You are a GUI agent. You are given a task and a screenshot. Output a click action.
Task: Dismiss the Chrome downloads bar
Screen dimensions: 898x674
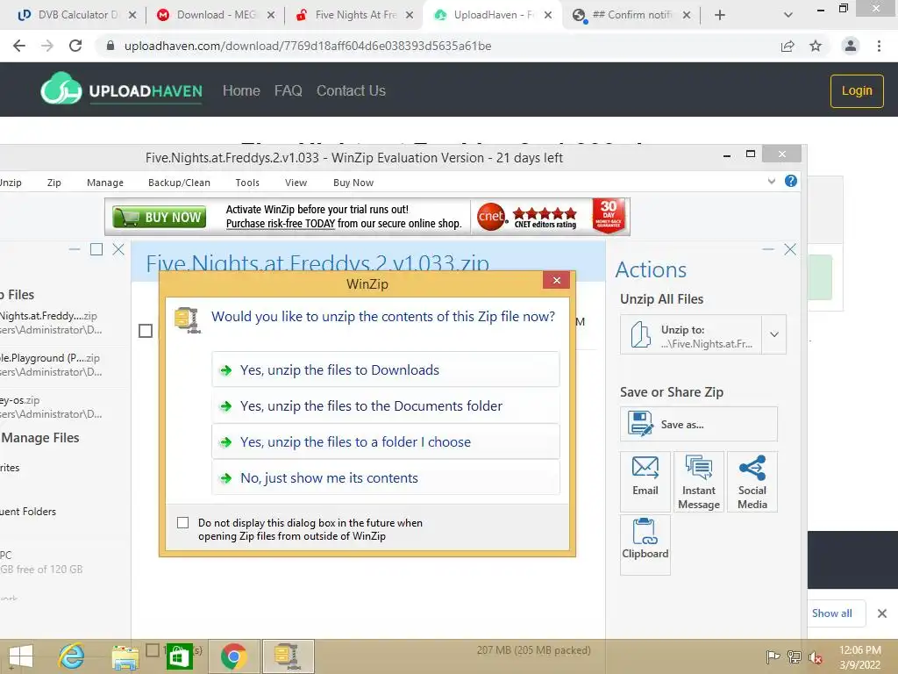[882, 613]
